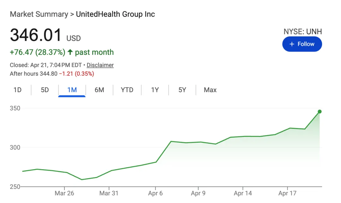Select the 5D time range tab

(x=45, y=90)
